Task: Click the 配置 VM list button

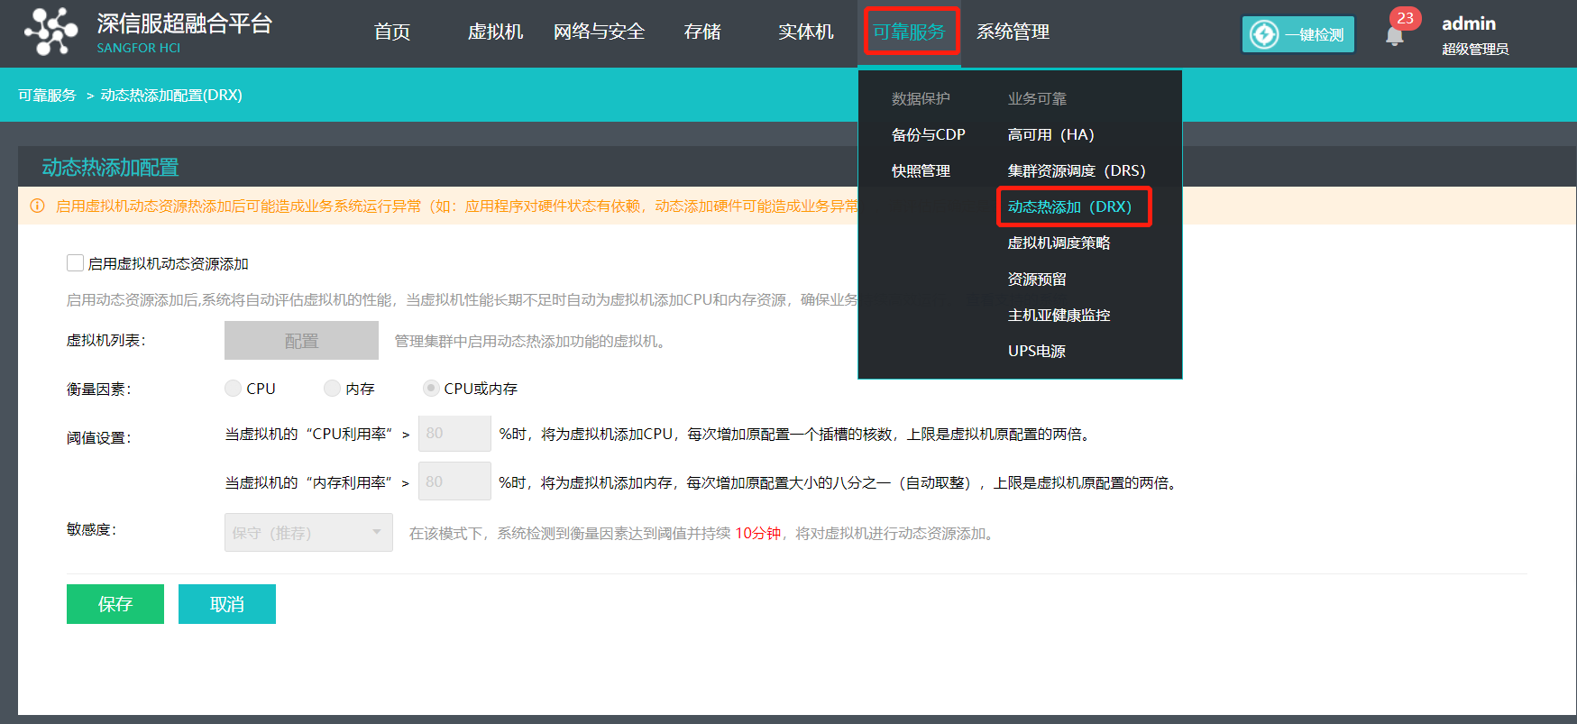Action: point(301,341)
